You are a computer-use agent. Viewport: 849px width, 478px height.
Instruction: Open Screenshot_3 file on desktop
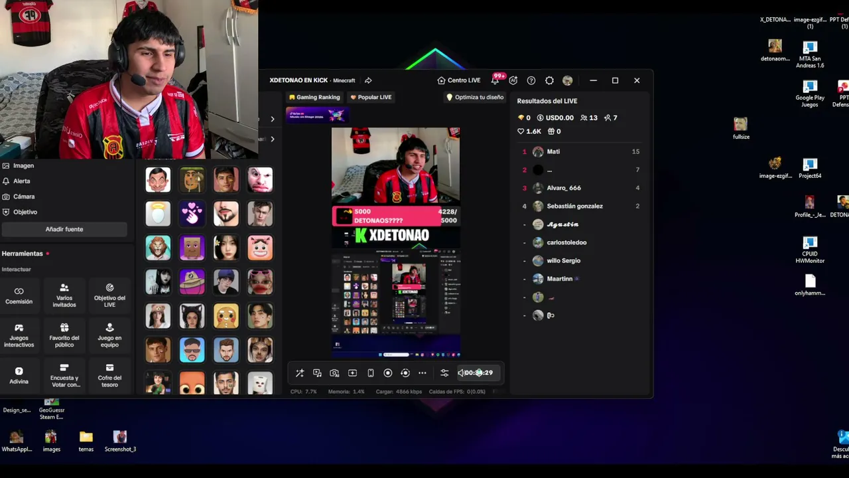click(x=120, y=441)
